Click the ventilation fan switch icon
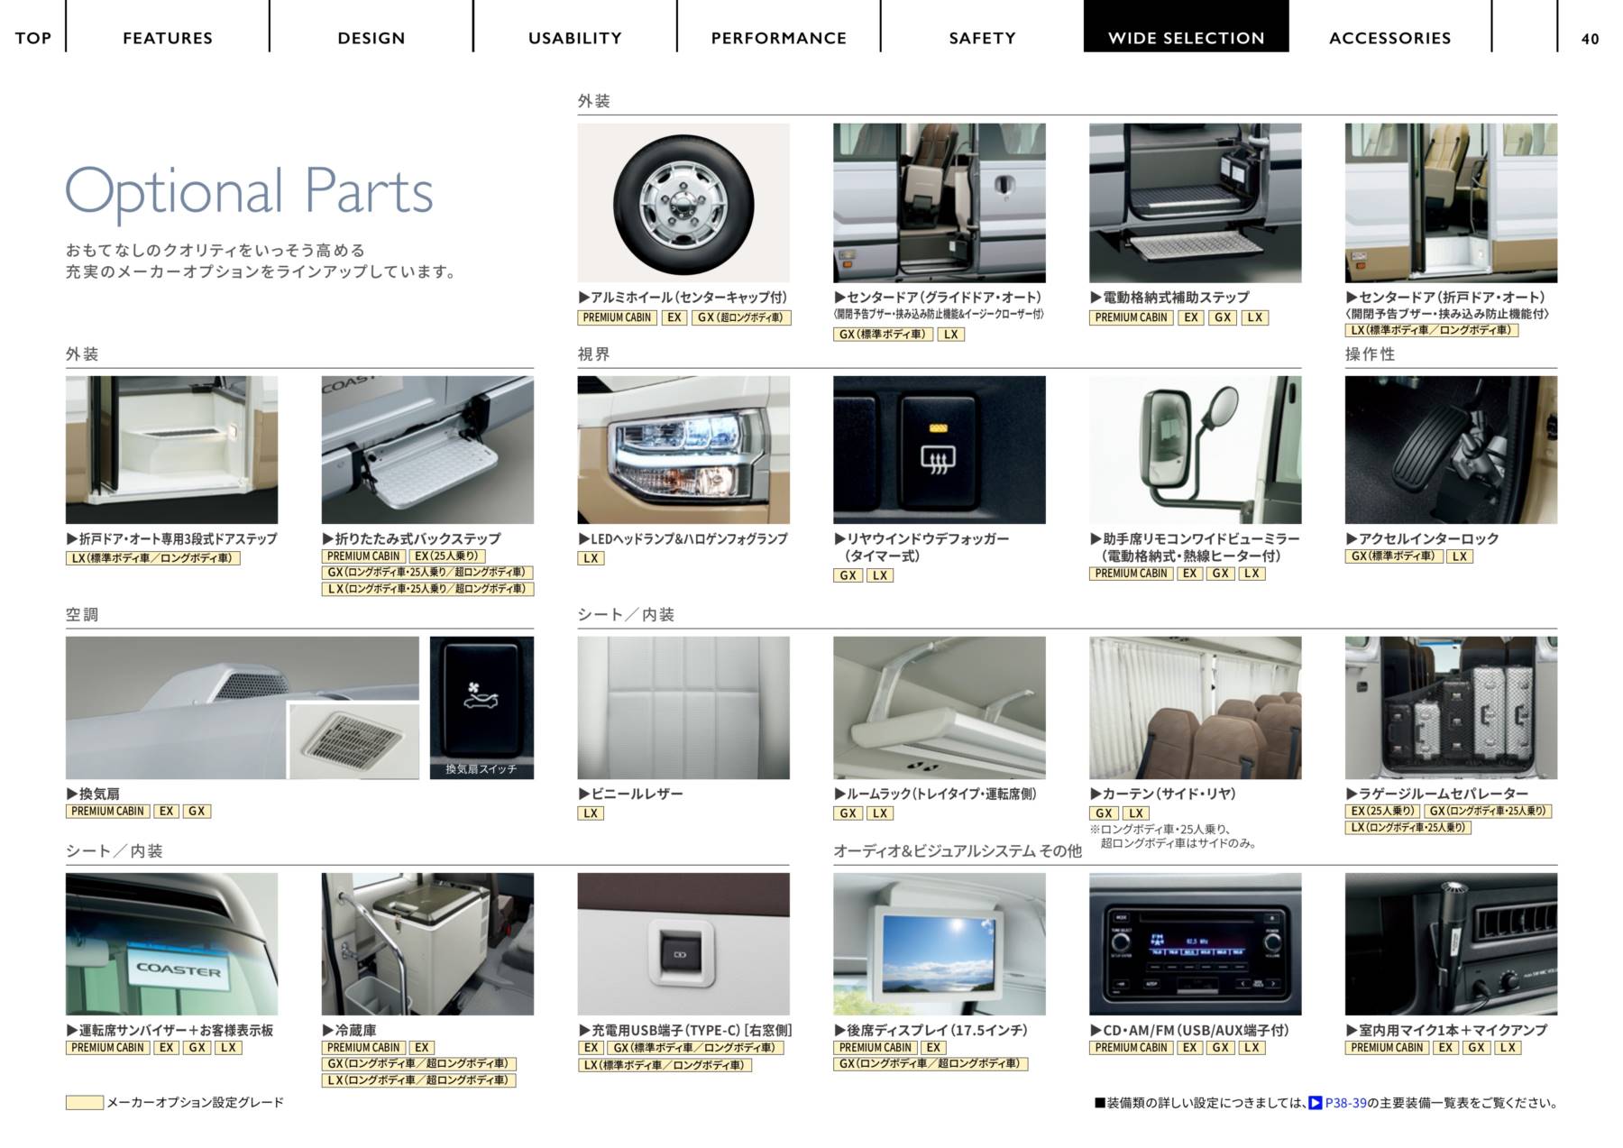 [x=481, y=696]
